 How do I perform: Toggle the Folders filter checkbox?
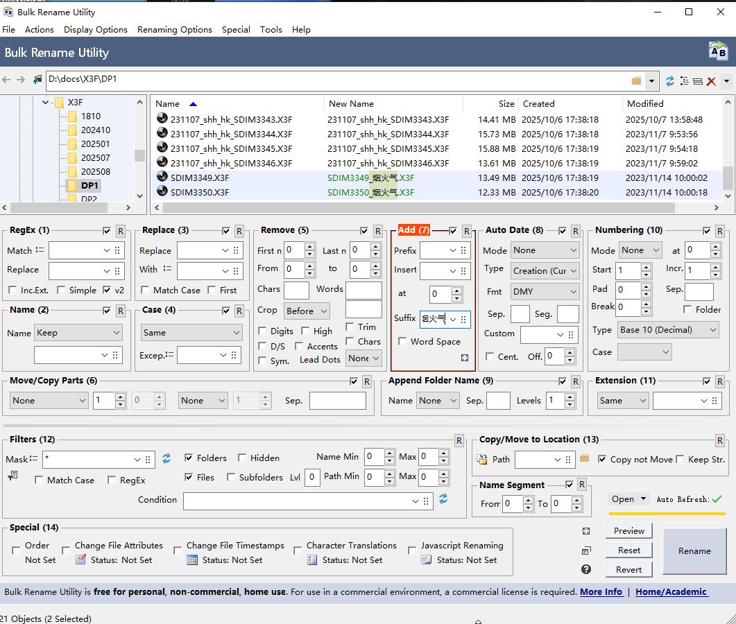coord(189,458)
